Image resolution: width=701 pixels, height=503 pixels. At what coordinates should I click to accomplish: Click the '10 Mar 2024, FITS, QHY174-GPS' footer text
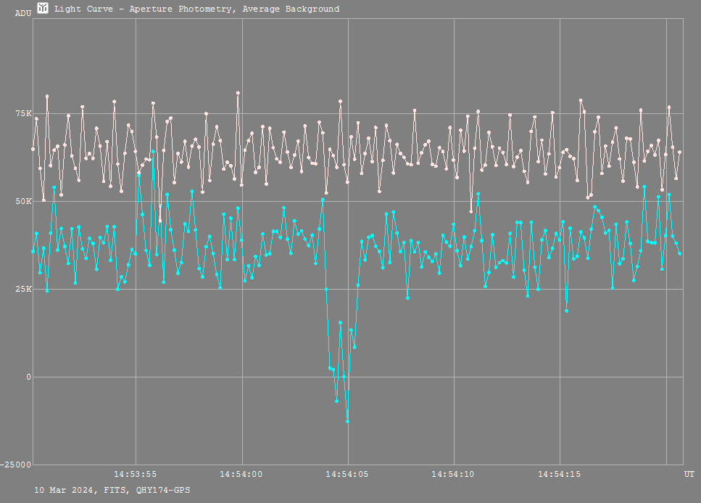tap(112, 490)
